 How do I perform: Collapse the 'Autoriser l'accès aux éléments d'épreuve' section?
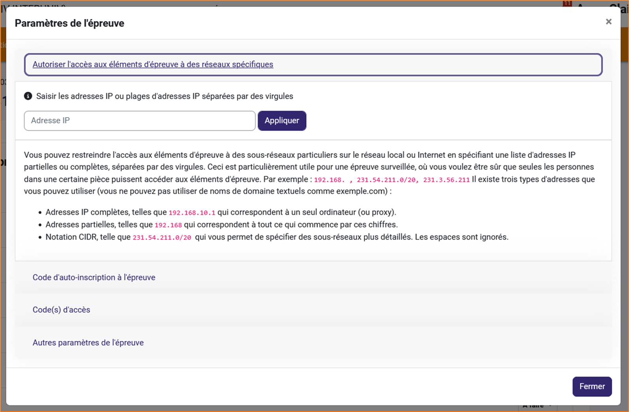tap(153, 64)
